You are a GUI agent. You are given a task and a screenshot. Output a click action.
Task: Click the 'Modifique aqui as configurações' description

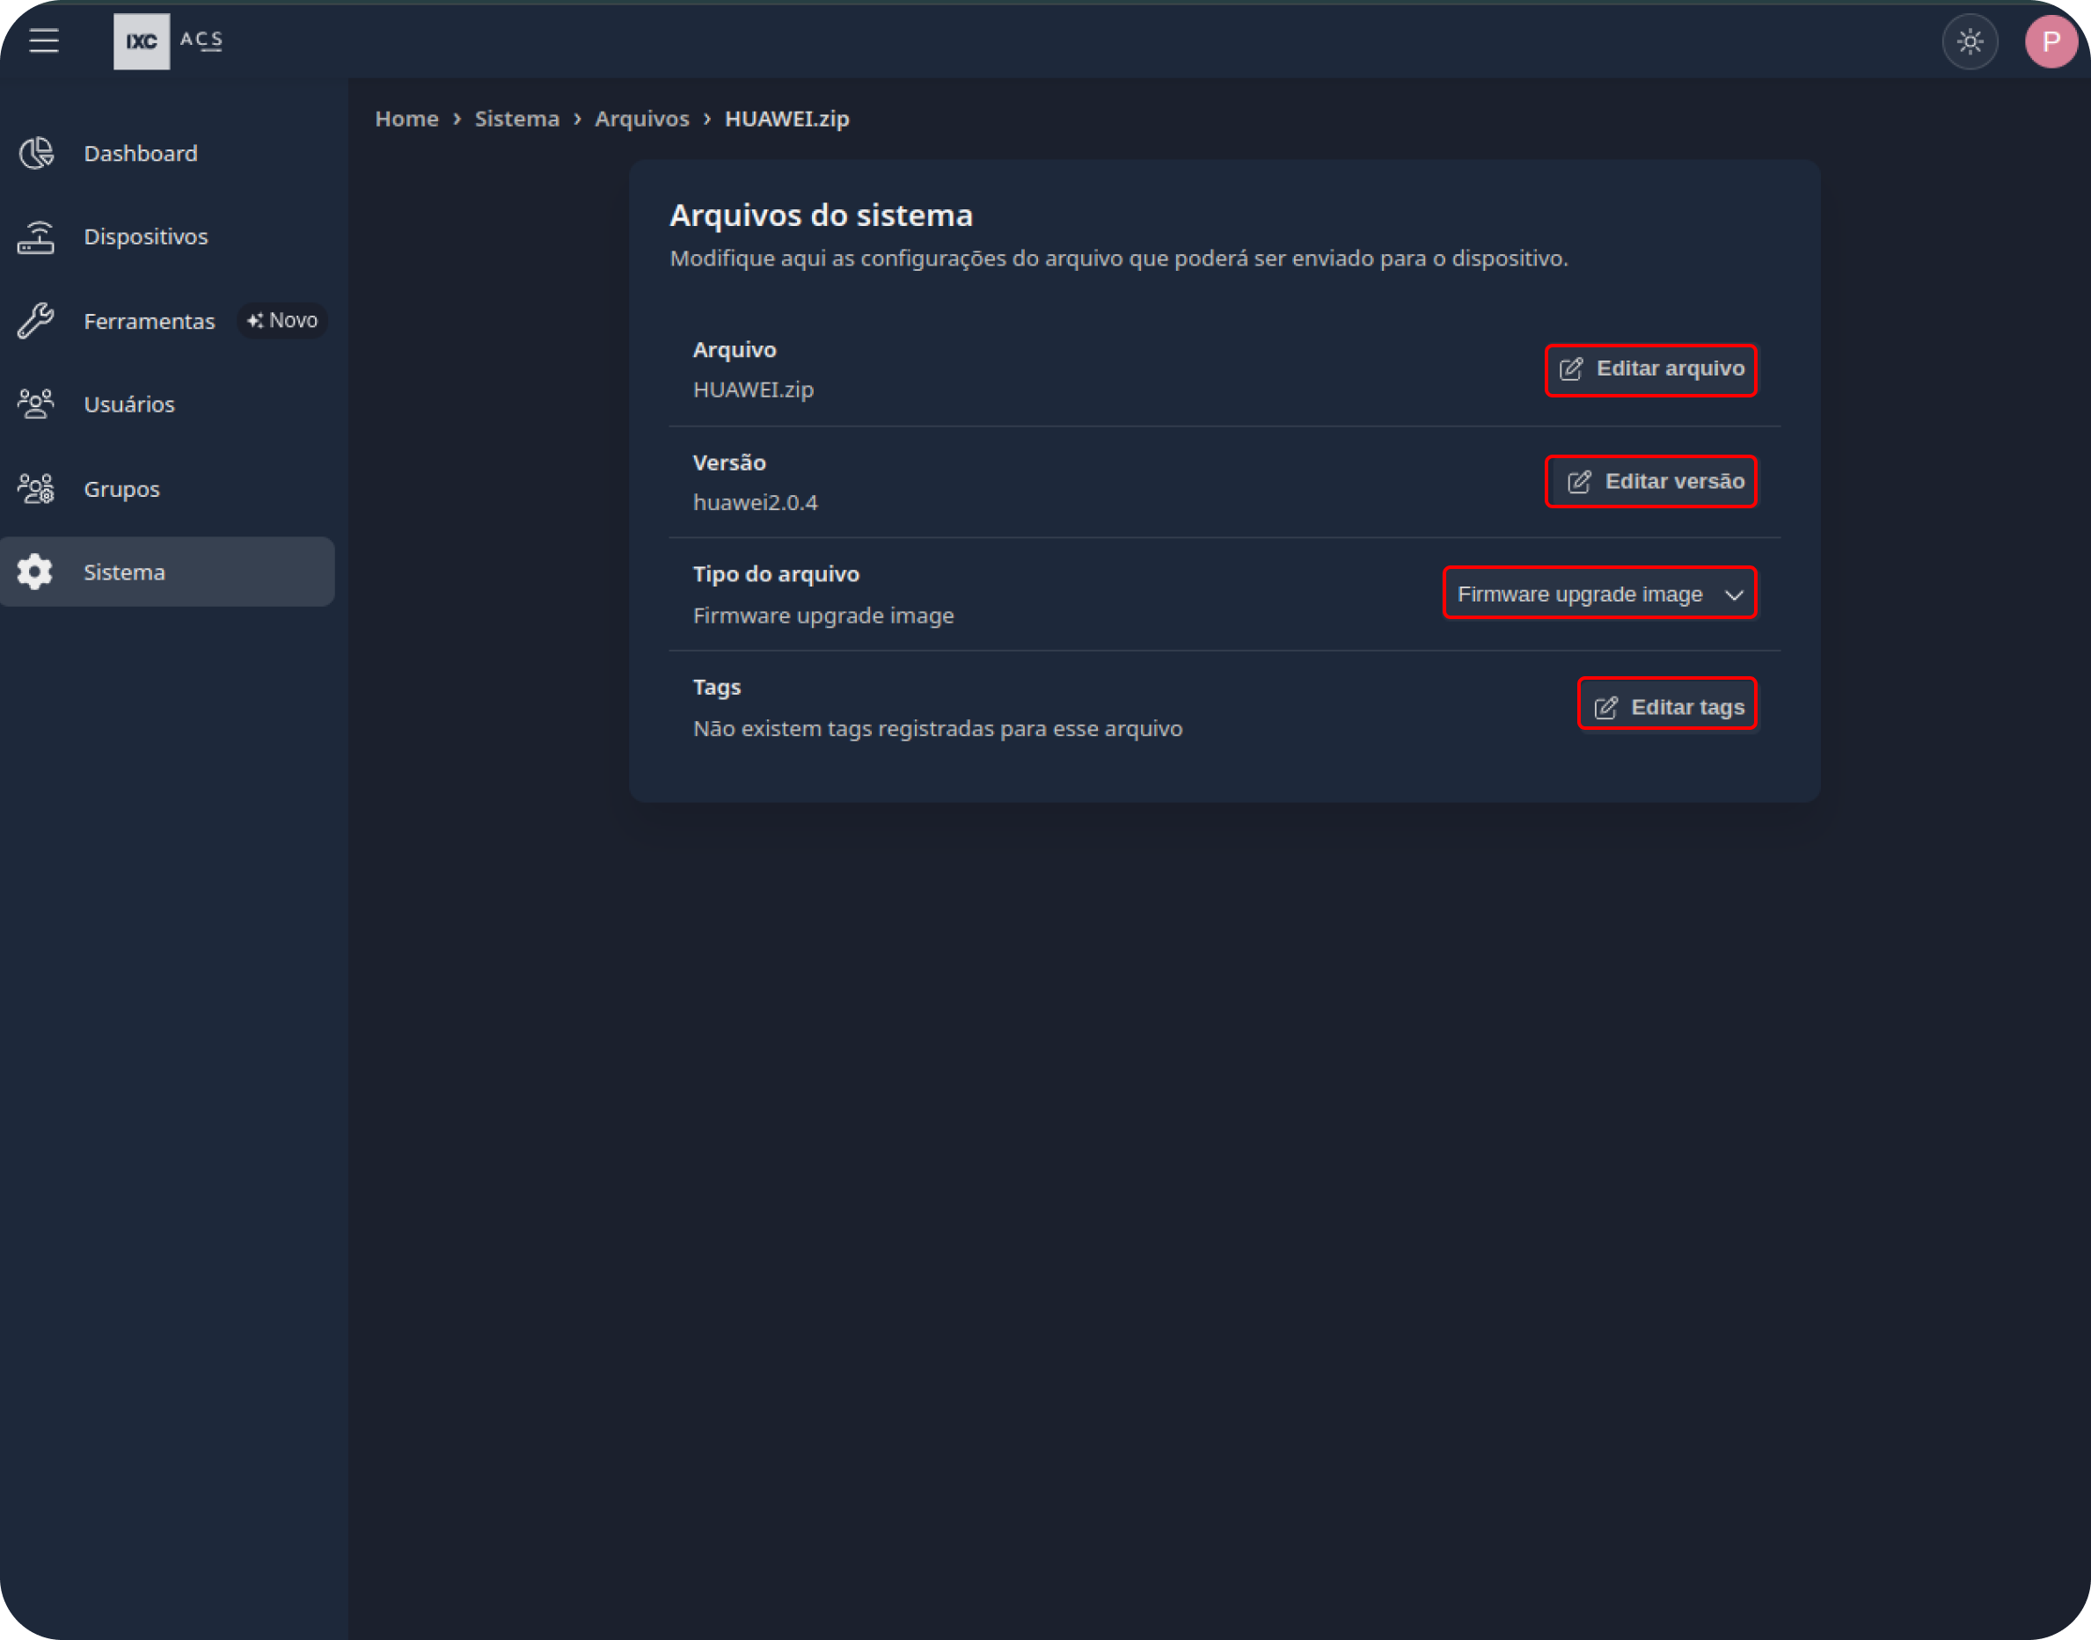coord(1119,259)
